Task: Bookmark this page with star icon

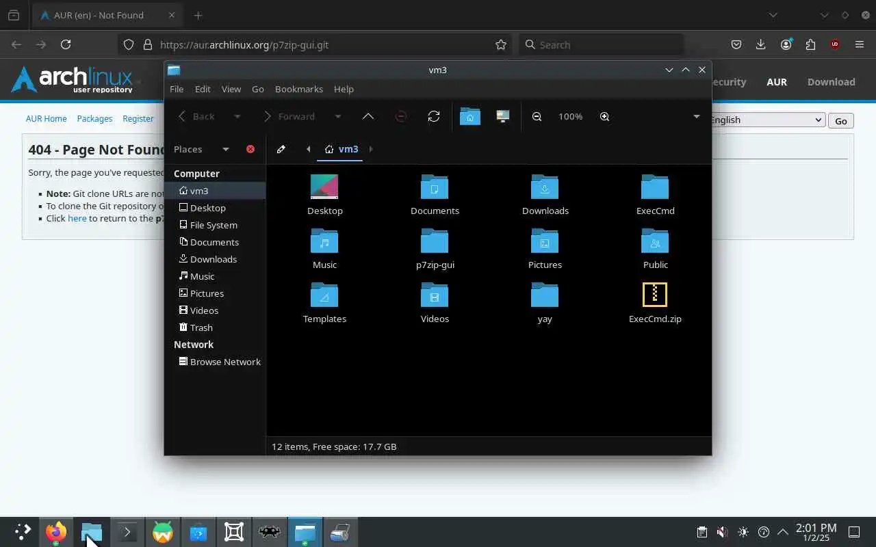Action: 501,44
